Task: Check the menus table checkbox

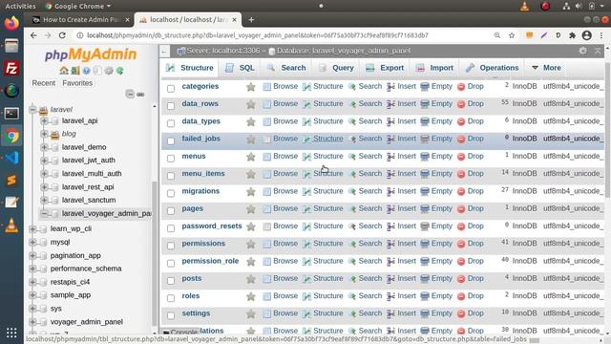Action: point(171,159)
